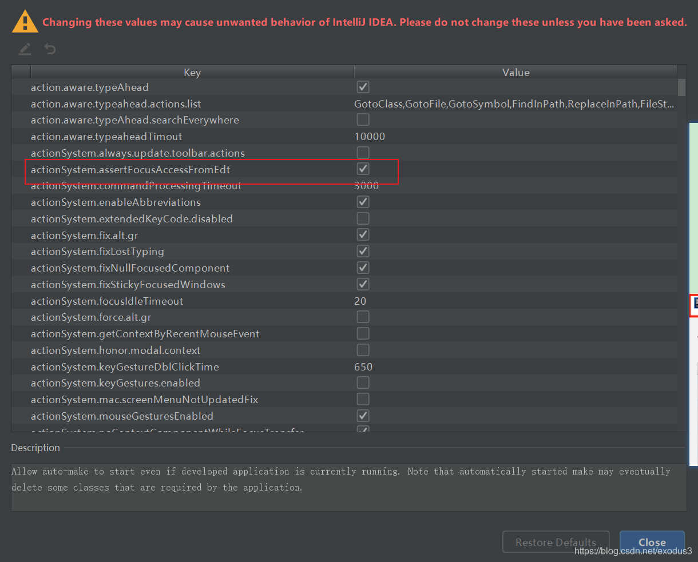
Task: Select the action.aware.typeaheadTimout key
Action: pos(106,137)
